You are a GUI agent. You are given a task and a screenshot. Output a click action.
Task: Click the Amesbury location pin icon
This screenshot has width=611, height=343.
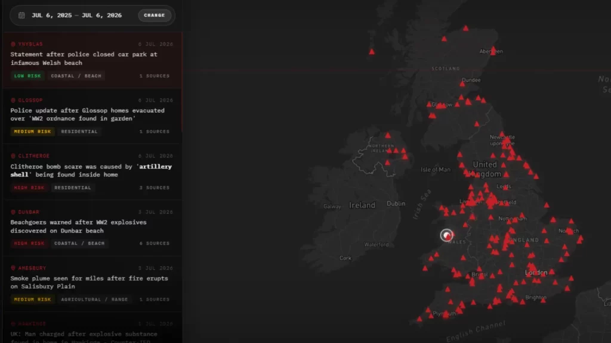tap(13, 268)
